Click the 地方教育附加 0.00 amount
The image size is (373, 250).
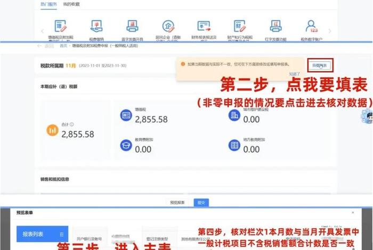(251, 149)
